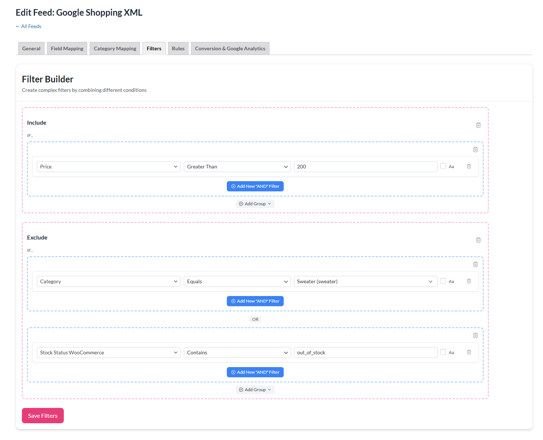The image size is (543, 440).
Task: Delete the entire Include filter block
Action: [x=478, y=125]
